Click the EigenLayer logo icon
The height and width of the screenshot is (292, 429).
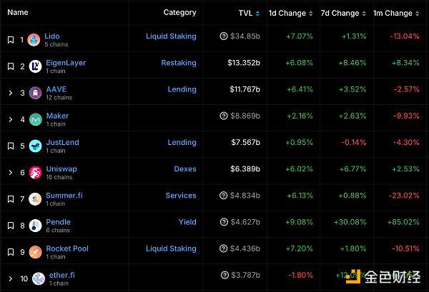click(35, 66)
